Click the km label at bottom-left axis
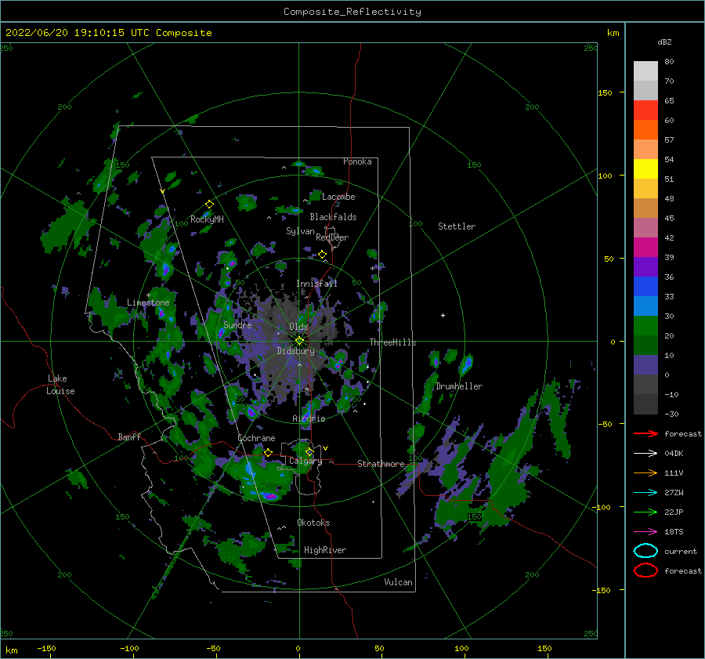Screen dimensions: 705x659 point(12,650)
